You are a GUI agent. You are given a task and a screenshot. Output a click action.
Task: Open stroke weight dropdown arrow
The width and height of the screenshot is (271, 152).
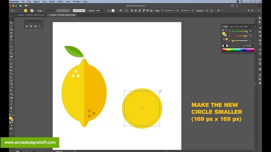(54, 11)
